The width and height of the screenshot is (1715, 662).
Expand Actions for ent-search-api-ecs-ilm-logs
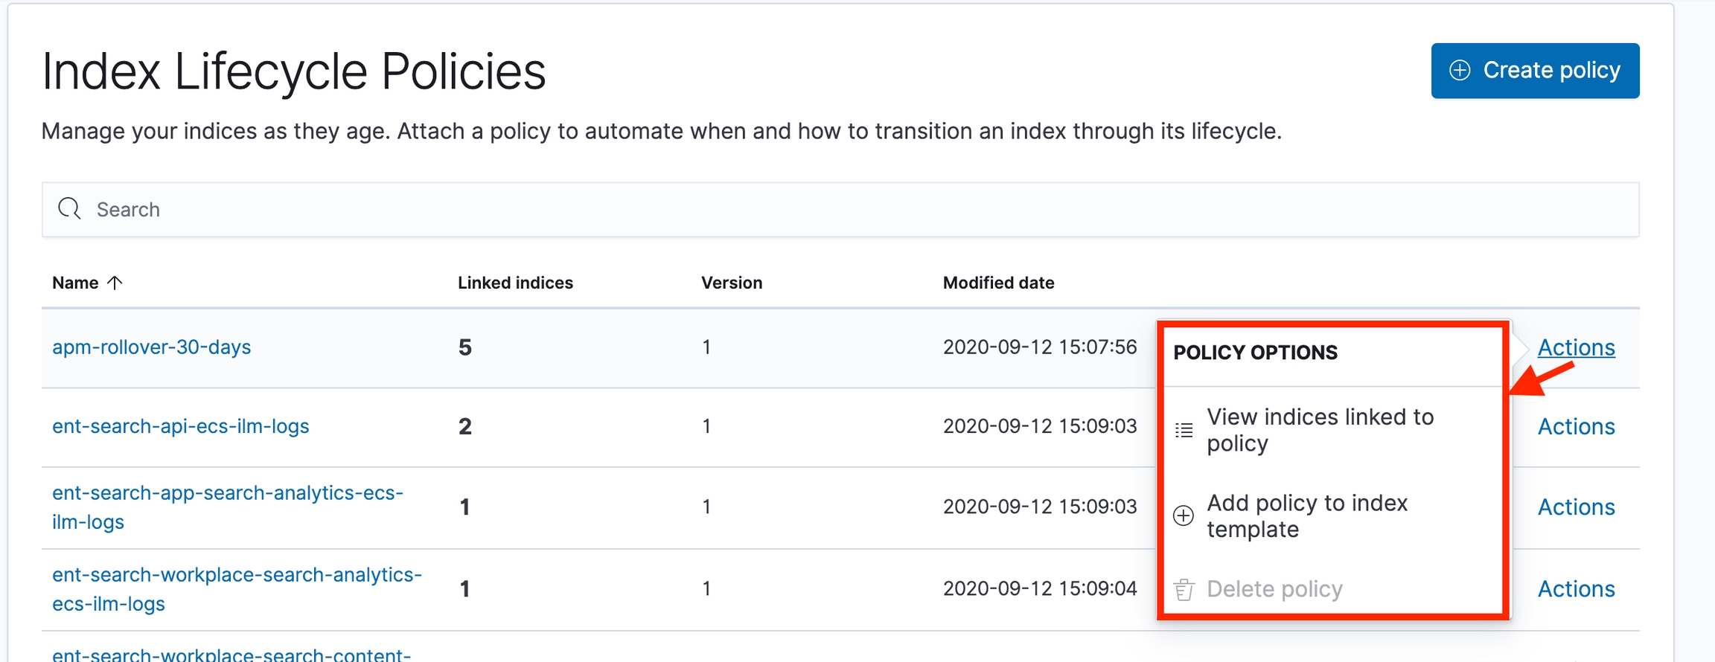[1576, 426]
